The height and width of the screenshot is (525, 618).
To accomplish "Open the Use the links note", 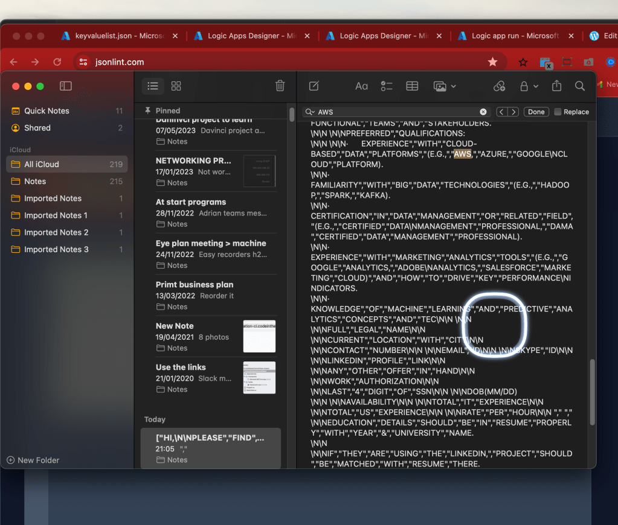I will 211,378.
